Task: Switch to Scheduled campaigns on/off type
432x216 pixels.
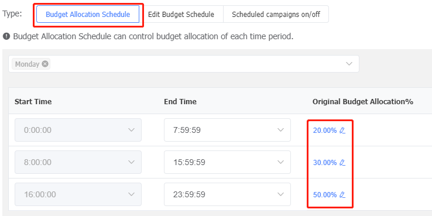Action: [276, 14]
